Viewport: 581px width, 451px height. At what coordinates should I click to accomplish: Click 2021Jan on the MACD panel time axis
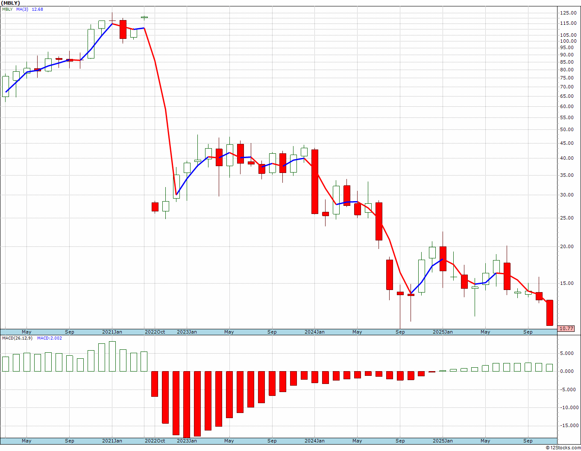tap(112, 441)
